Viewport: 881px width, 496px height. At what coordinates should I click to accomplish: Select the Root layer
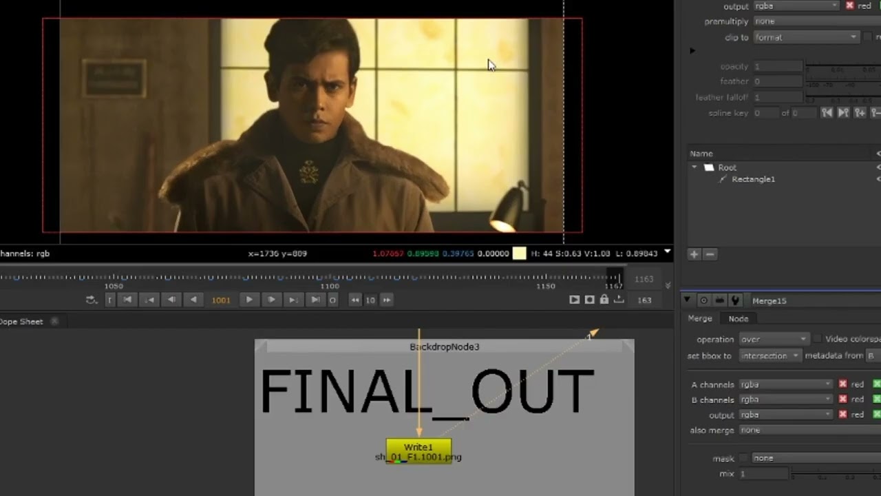click(727, 167)
